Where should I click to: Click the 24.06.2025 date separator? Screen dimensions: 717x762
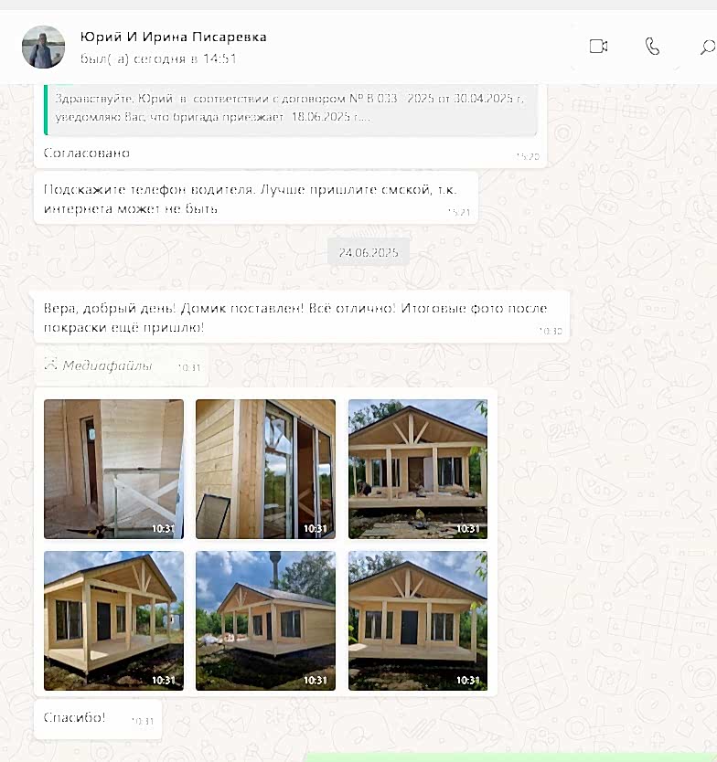pos(369,252)
